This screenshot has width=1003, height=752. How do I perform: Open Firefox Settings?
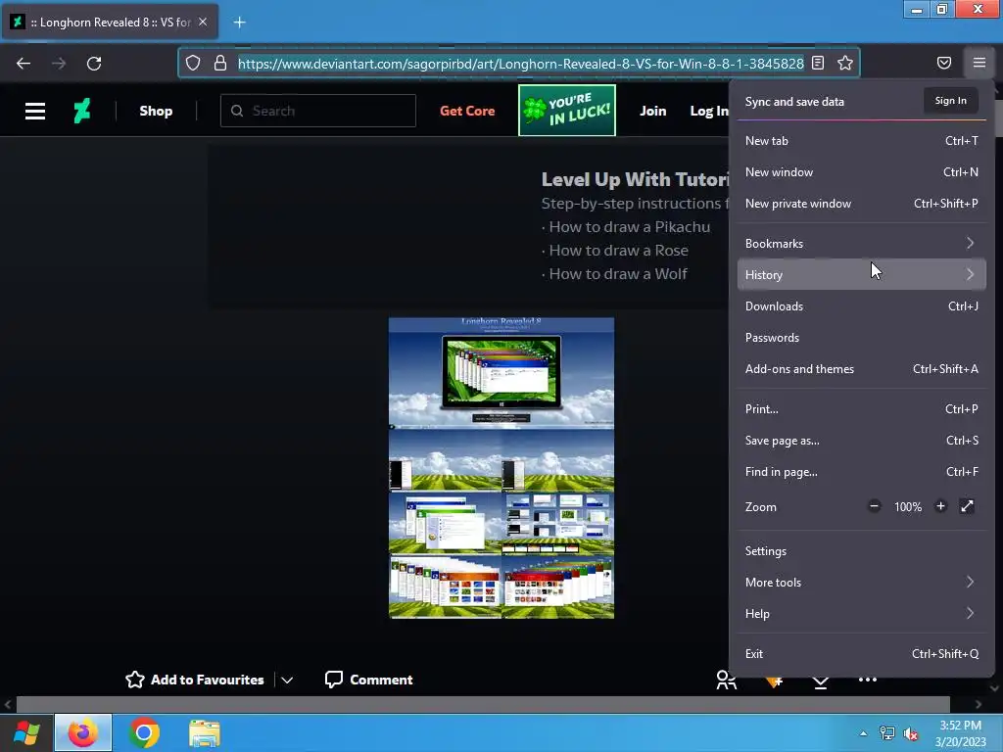tap(861, 550)
